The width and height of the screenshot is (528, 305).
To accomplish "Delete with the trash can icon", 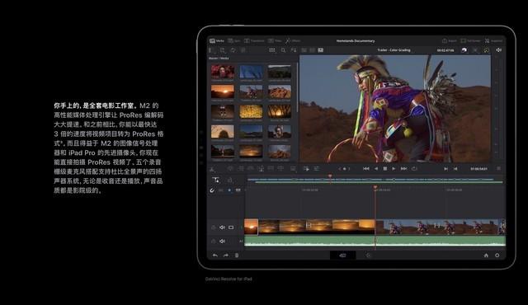I will pos(237,256).
